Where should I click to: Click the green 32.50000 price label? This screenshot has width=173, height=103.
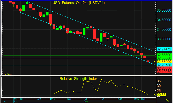pos(164,58)
